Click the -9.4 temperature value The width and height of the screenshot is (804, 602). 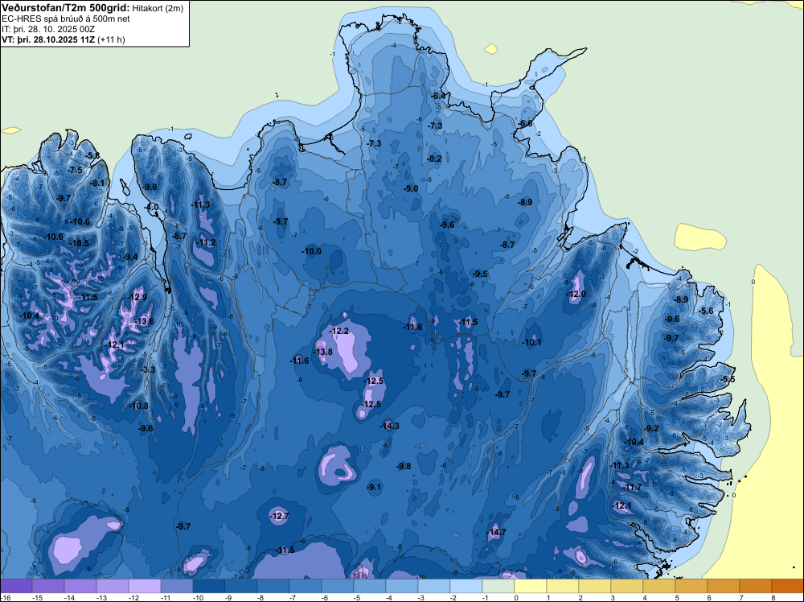pyautogui.click(x=130, y=257)
